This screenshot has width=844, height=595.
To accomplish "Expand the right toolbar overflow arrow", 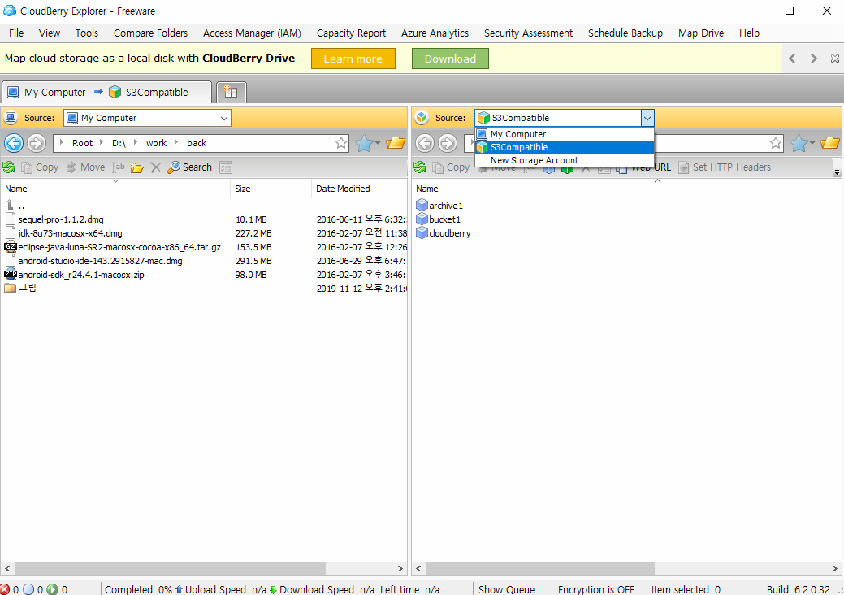I will click(837, 173).
